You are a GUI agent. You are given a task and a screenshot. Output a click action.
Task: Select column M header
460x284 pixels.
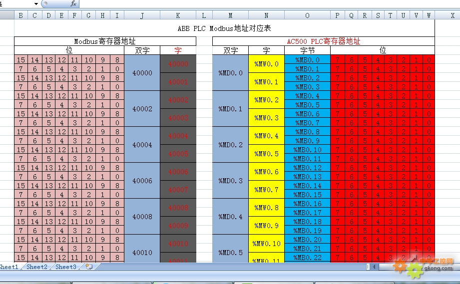coord(230,15)
